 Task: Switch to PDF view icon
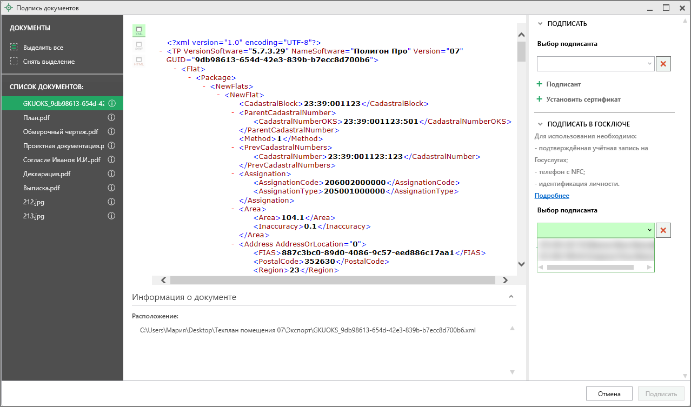pyautogui.click(x=139, y=46)
